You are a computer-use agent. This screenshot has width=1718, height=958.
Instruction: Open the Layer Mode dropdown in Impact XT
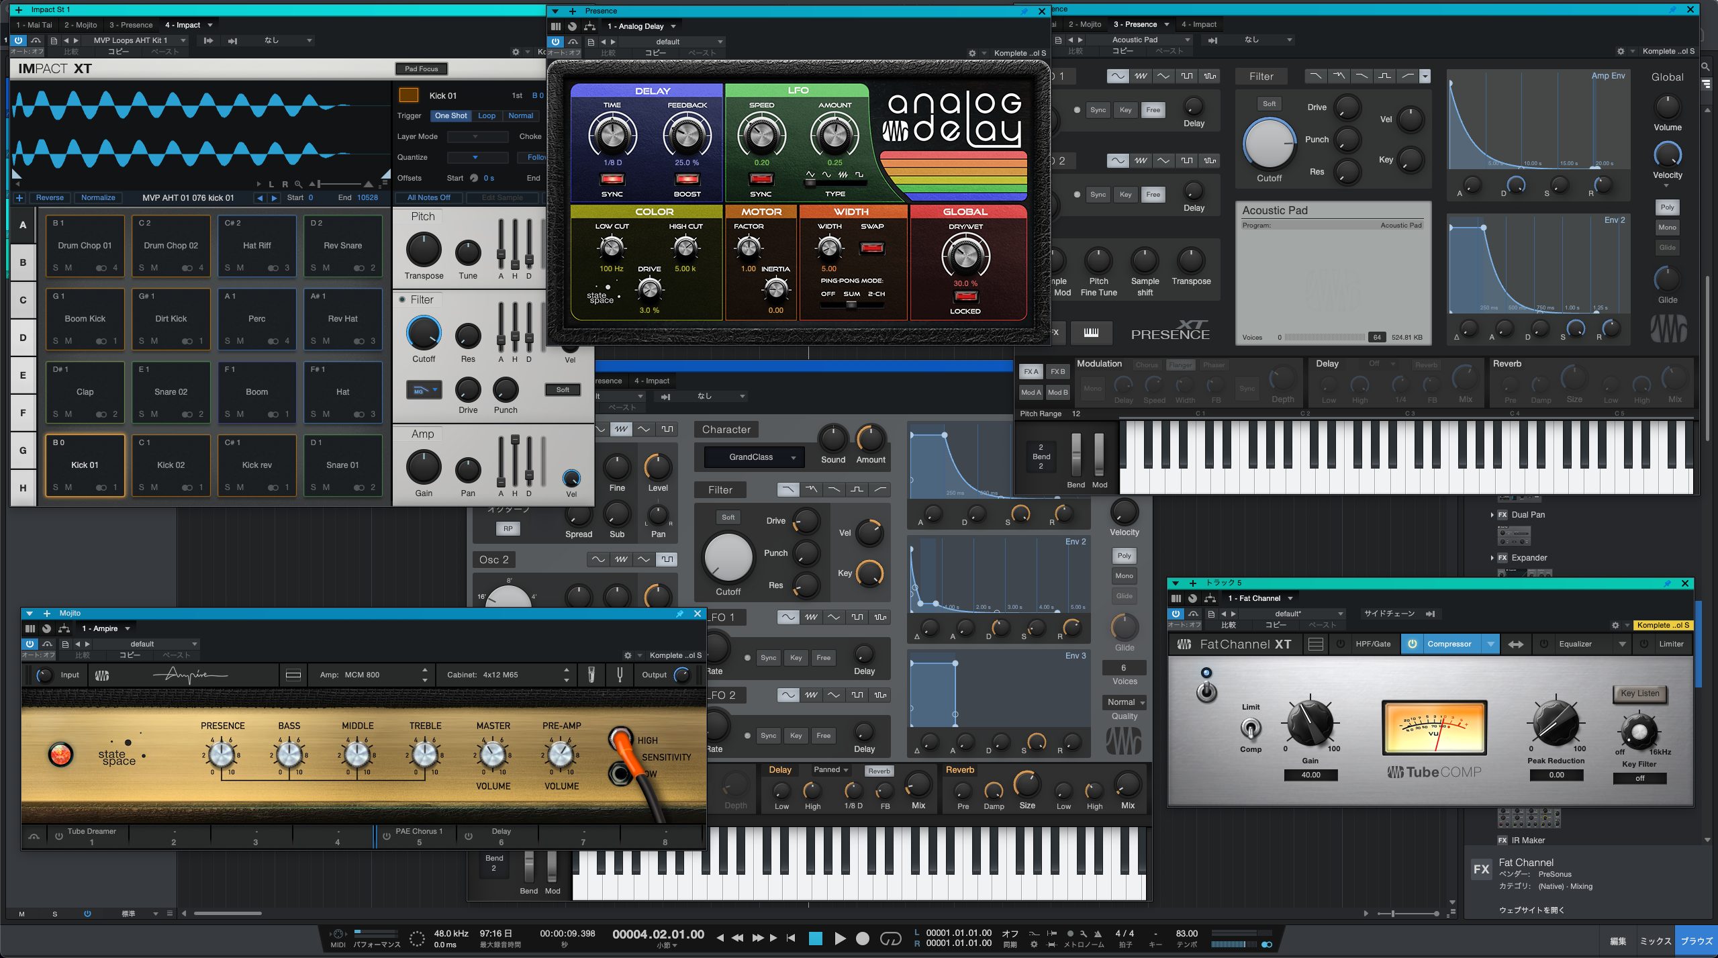pyautogui.click(x=477, y=136)
